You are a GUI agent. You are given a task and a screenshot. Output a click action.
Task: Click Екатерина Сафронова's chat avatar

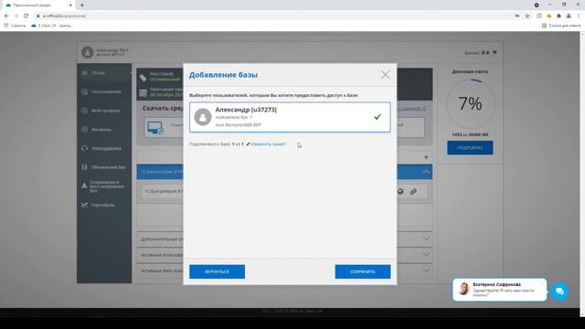click(x=463, y=289)
